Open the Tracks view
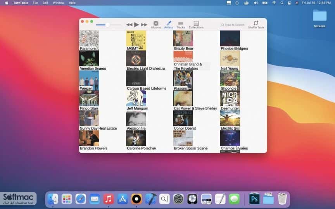 (x=181, y=25)
